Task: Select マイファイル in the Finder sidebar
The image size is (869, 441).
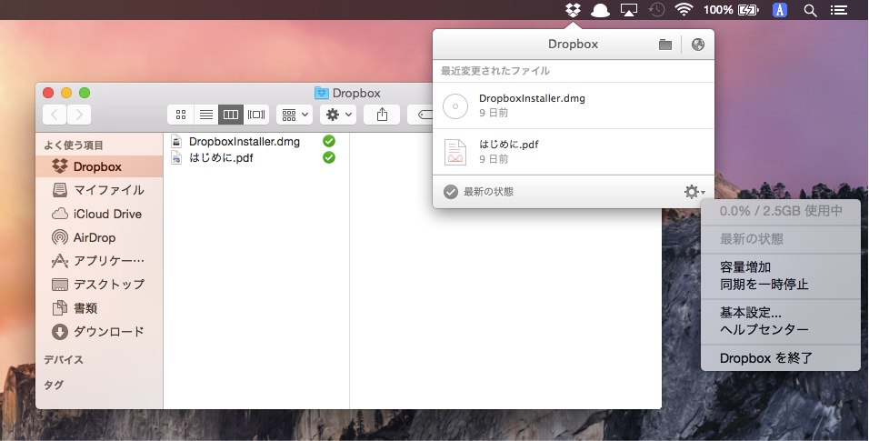Action: tap(99, 190)
